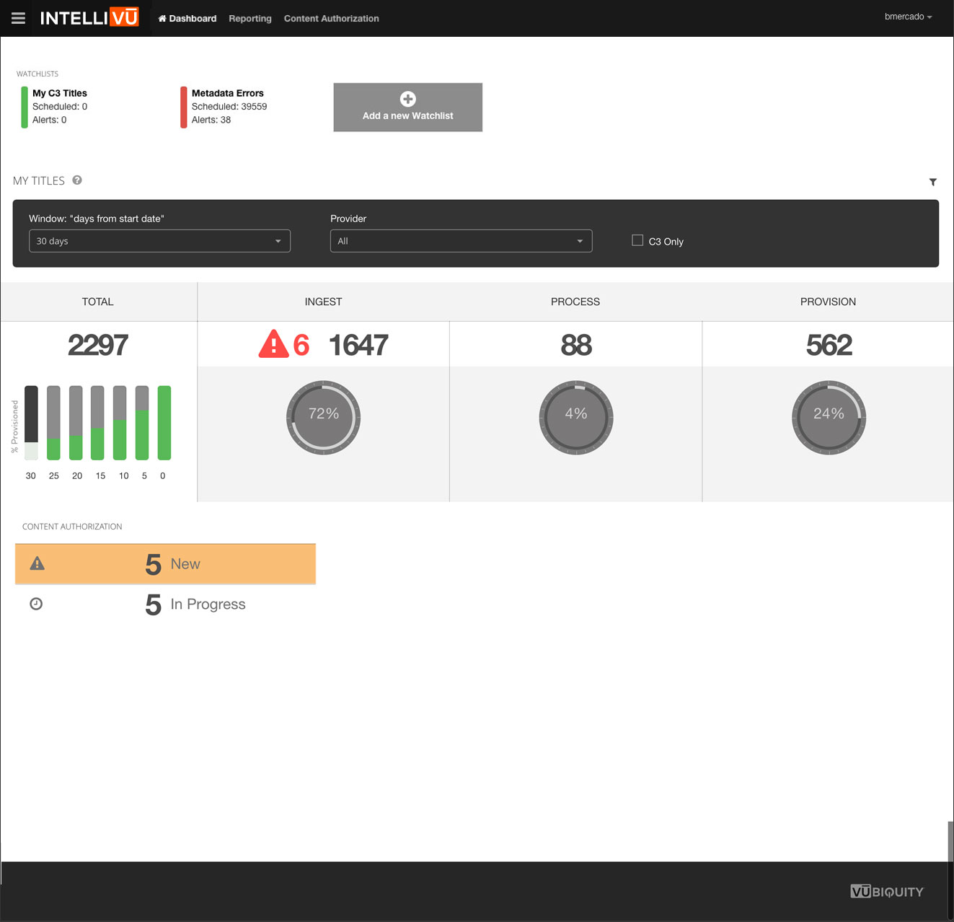
Task: Open Content Authorization in the navbar
Action: point(331,19)
